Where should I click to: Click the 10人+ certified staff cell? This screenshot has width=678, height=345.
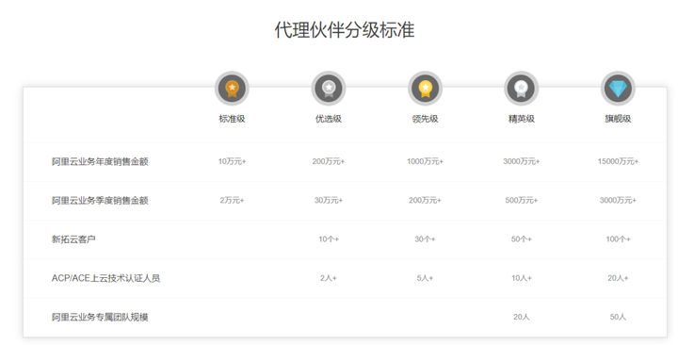522,278
